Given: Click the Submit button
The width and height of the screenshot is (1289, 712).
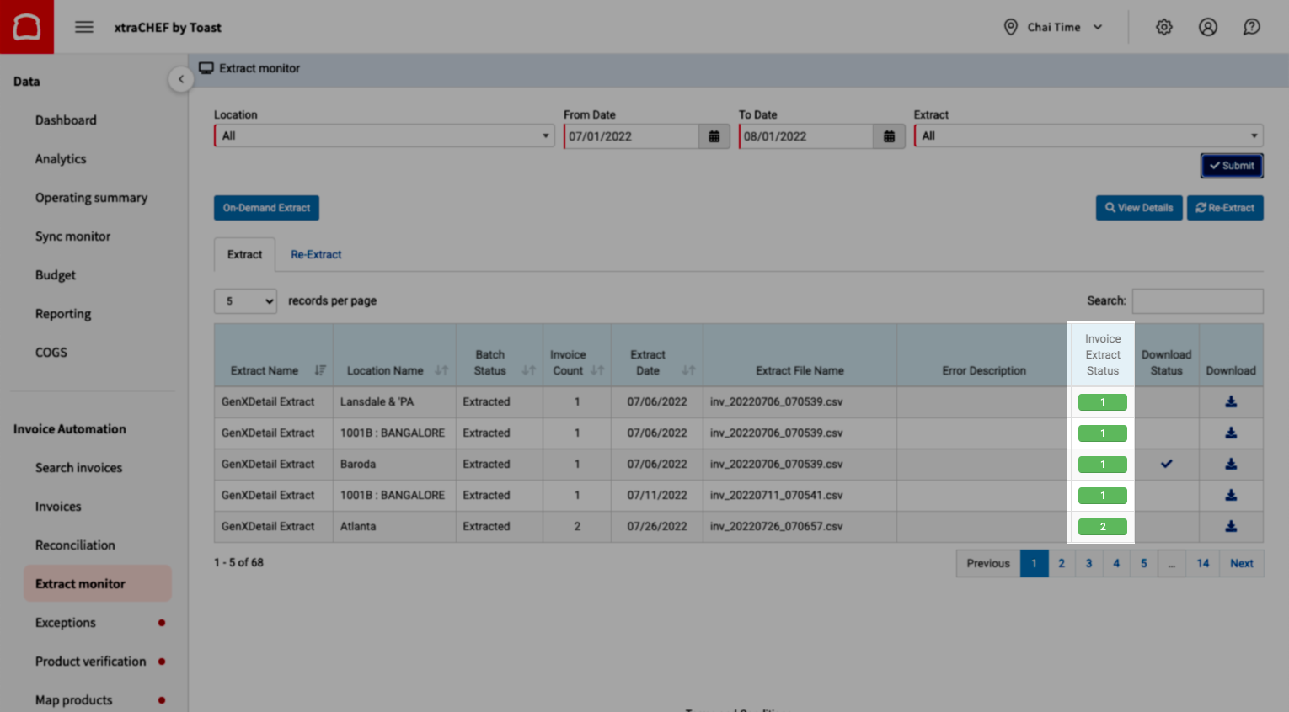Looking at the screenshot, I should pos(1231,165).
